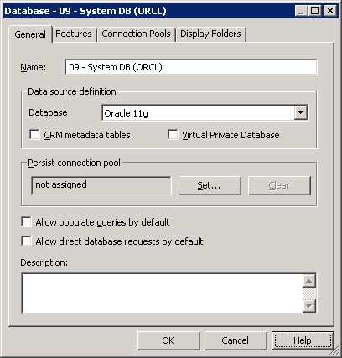Switch to the Features tab
This screenshot has width=342, height=358.
(x=74, y=34)
